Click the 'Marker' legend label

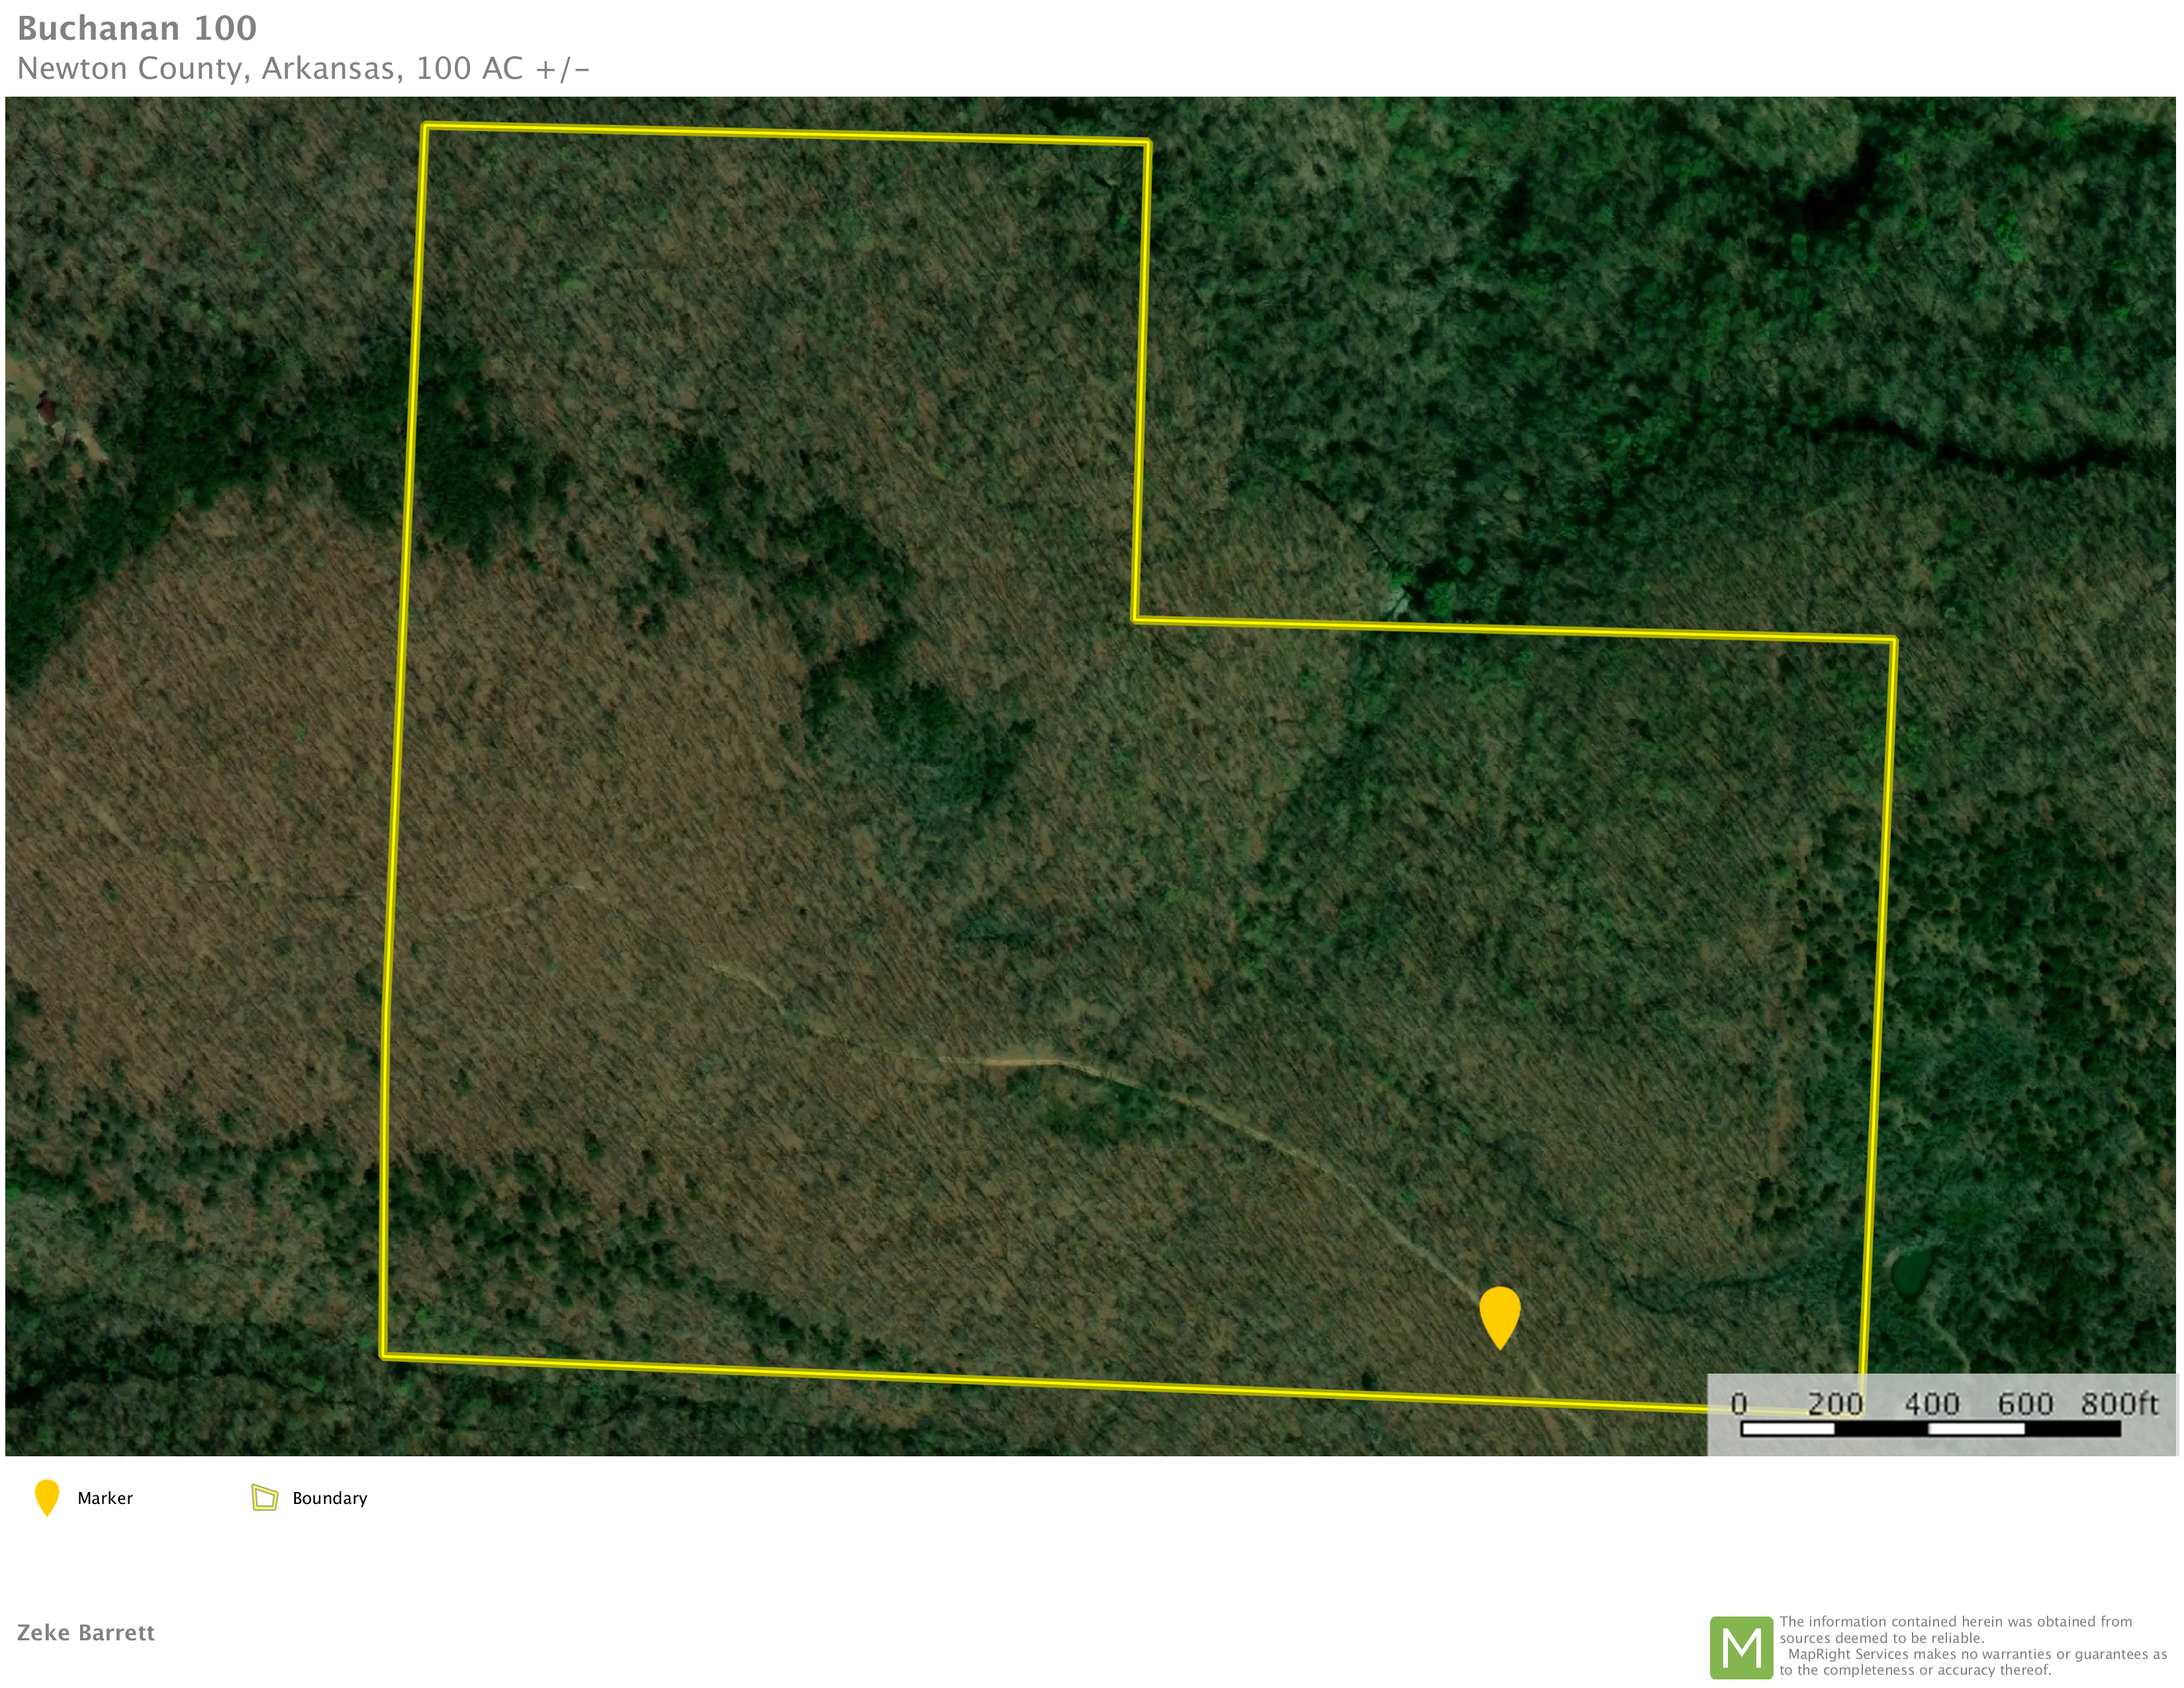coord(105,1498)
